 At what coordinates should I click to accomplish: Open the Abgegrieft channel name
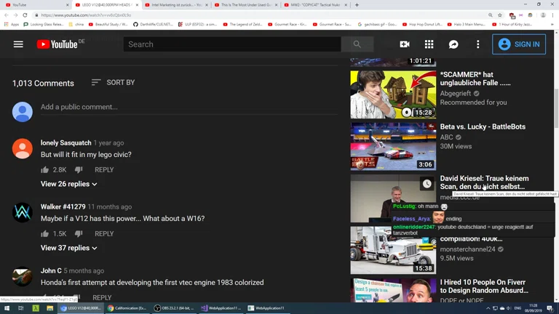pyautogui.click(x=455, y=93)
